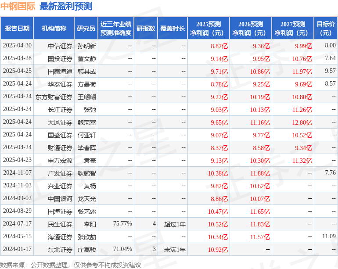
Task: Click researcher 孙明新
Action: point(87,46)
